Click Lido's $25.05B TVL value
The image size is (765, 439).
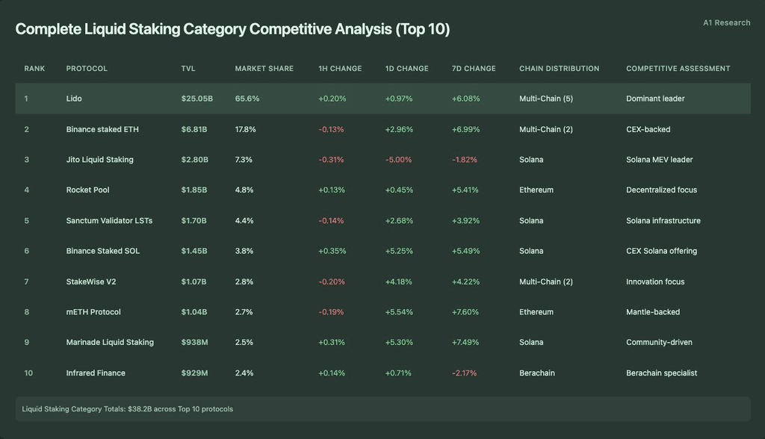click(x=197, y=99)
